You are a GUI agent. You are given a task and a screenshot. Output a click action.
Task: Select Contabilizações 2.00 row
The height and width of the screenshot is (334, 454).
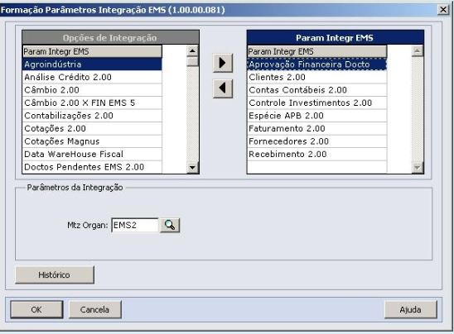click(92, 116)
